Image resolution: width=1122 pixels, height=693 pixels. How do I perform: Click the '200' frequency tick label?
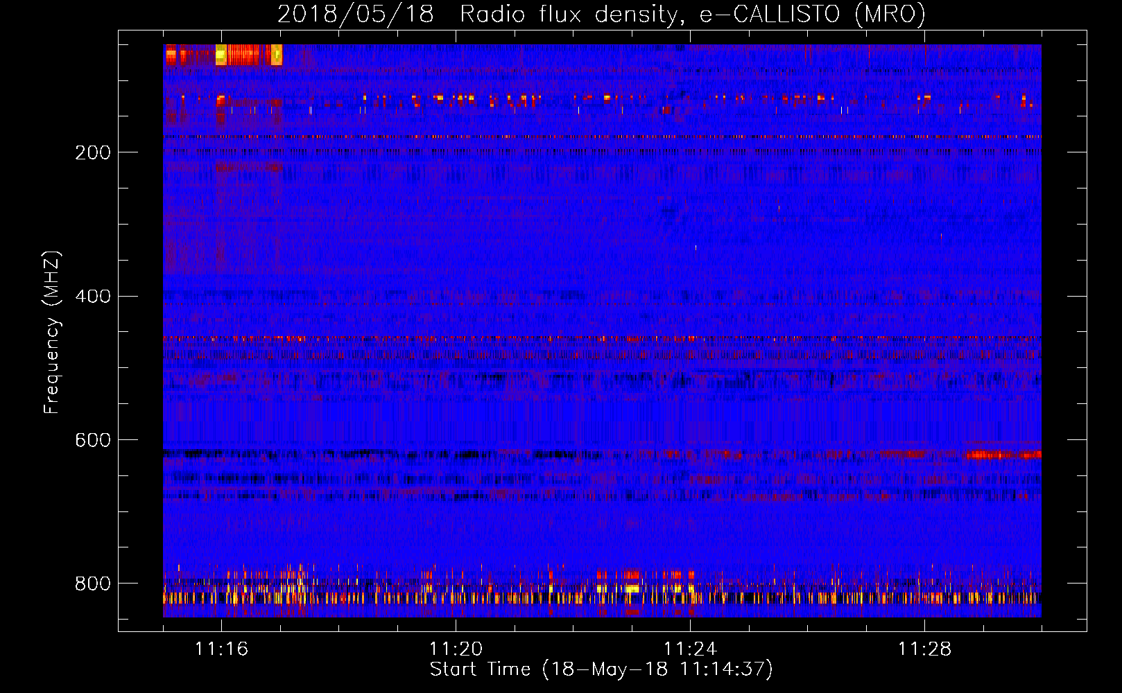[93, 152]
